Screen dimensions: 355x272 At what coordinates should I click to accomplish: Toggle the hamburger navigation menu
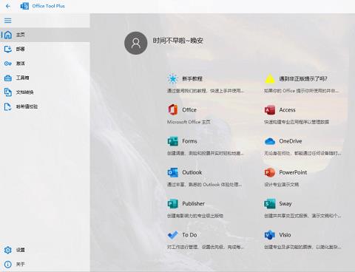pyautogui.click(x=8, y=21)
